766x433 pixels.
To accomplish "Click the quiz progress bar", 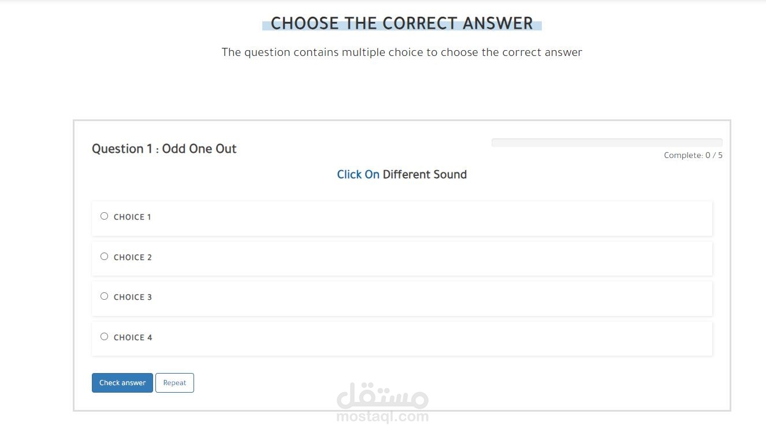I will pos(607,142).
